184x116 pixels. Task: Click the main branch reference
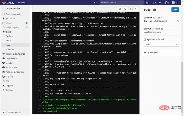pos(163,39)
